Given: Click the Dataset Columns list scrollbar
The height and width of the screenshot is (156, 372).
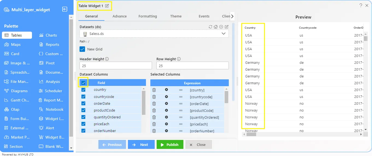Looking at the screenshot, I should pyautogui.click(x=143, y=103).
